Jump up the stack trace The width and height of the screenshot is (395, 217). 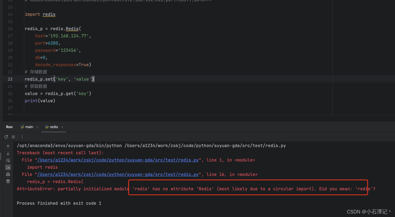8,147
